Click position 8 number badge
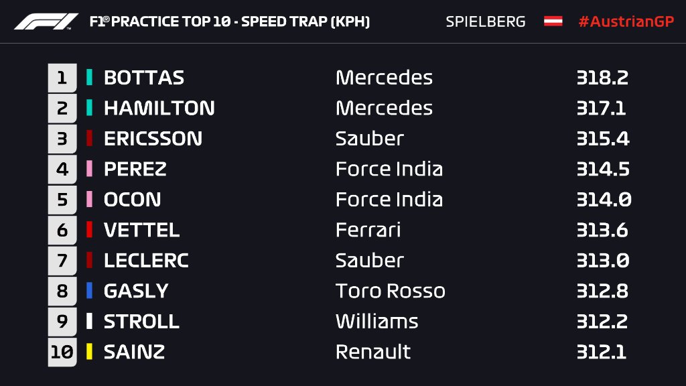 (x=62, y=291)
